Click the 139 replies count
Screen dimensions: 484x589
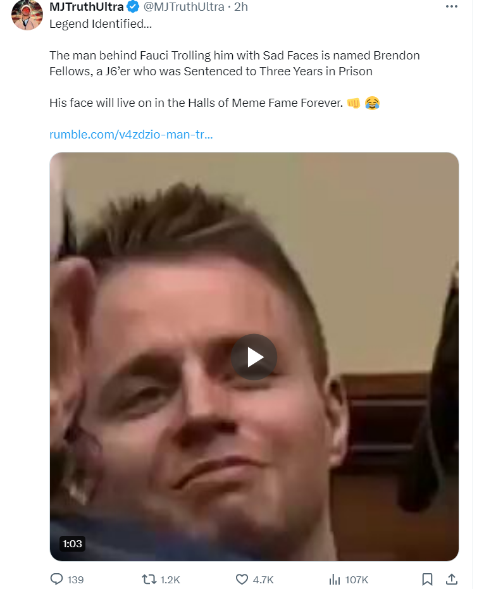coord(75,580)
